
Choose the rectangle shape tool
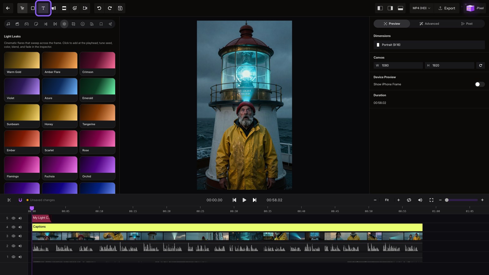point(33,8)
